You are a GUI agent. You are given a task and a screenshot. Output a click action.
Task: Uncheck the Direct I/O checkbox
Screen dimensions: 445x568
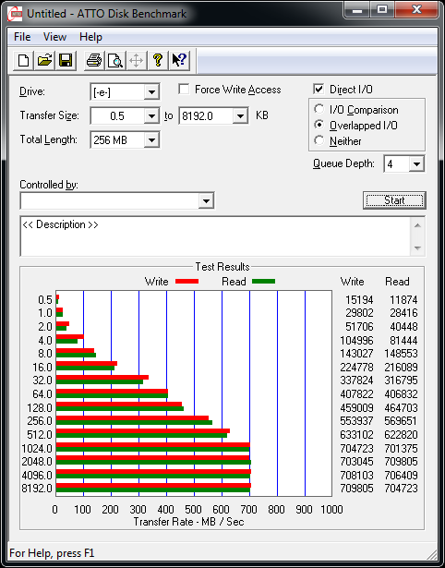click(319, 89)
